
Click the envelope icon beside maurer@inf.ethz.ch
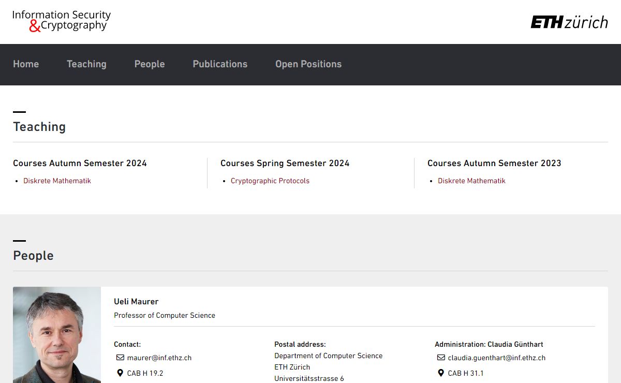120,358
